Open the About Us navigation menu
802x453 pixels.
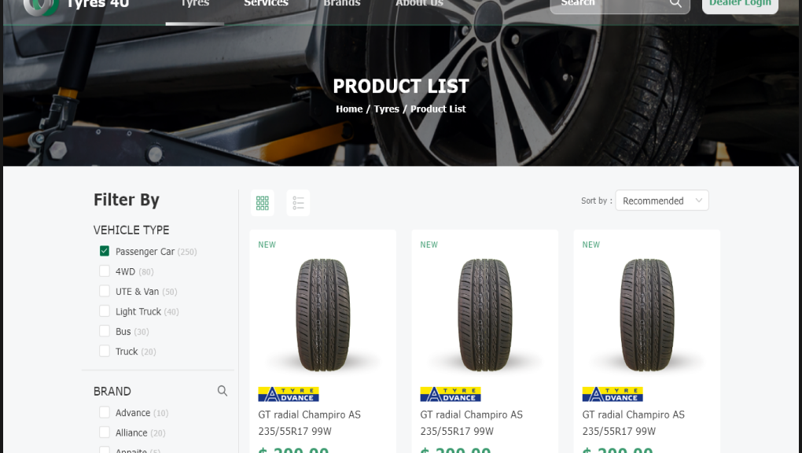pyautogui.click(x=419, y=4)
